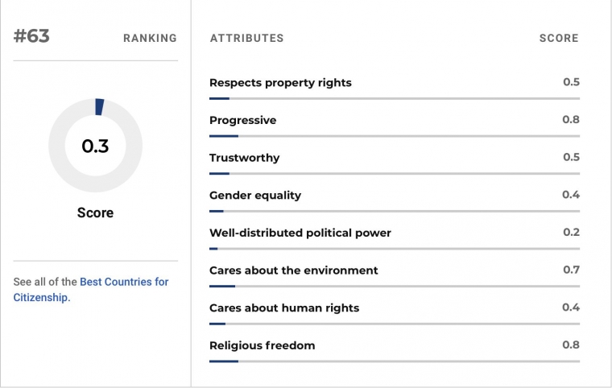Click the Religious freedom attribute label
Screen dimensions: 612x388
point(263,345)
